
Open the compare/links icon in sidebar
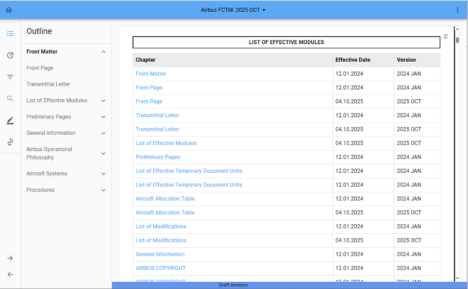coord(10,142)
